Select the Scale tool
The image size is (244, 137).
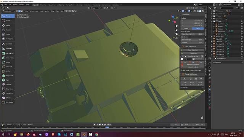(x=8, y=34)
